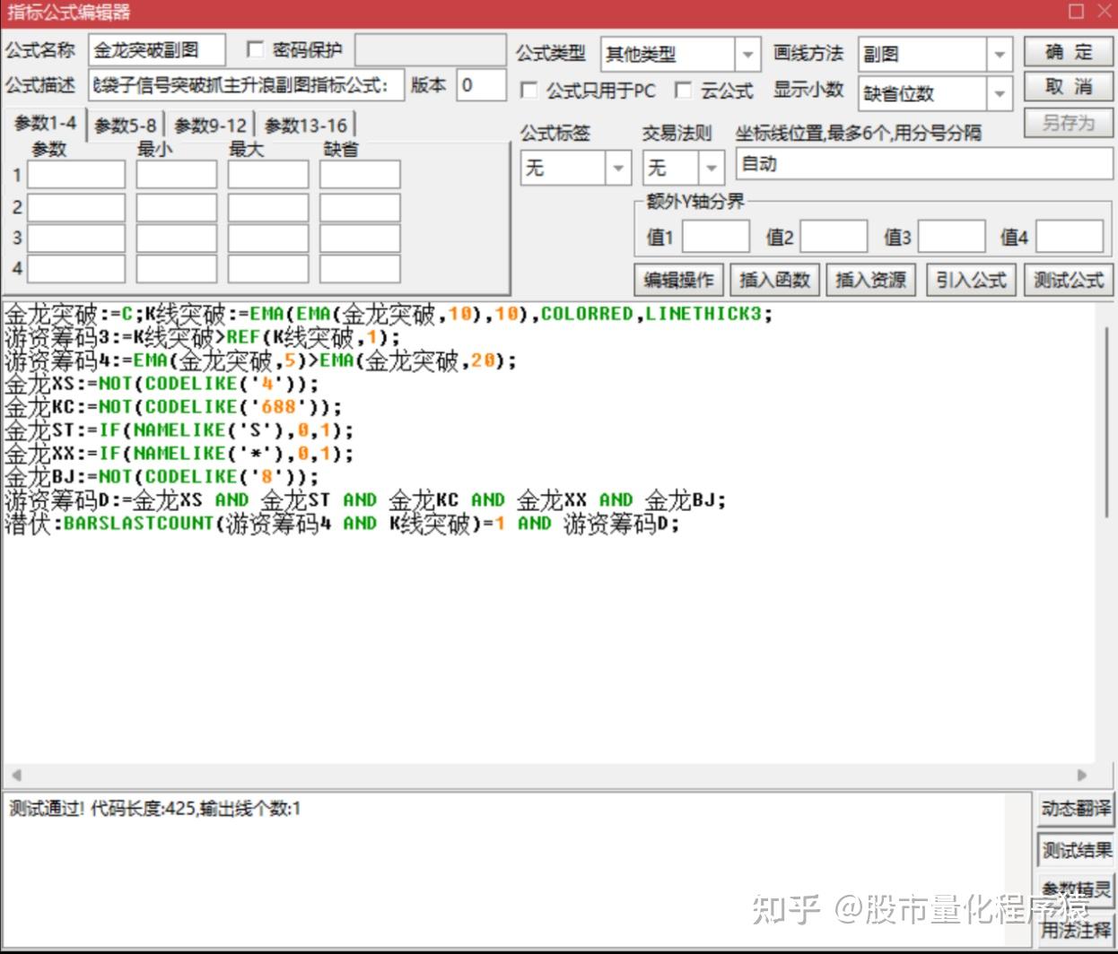Viewport: 1118px width, 954px height.
Task: Open the 参数9-12 tab
Action: point(210,126)
